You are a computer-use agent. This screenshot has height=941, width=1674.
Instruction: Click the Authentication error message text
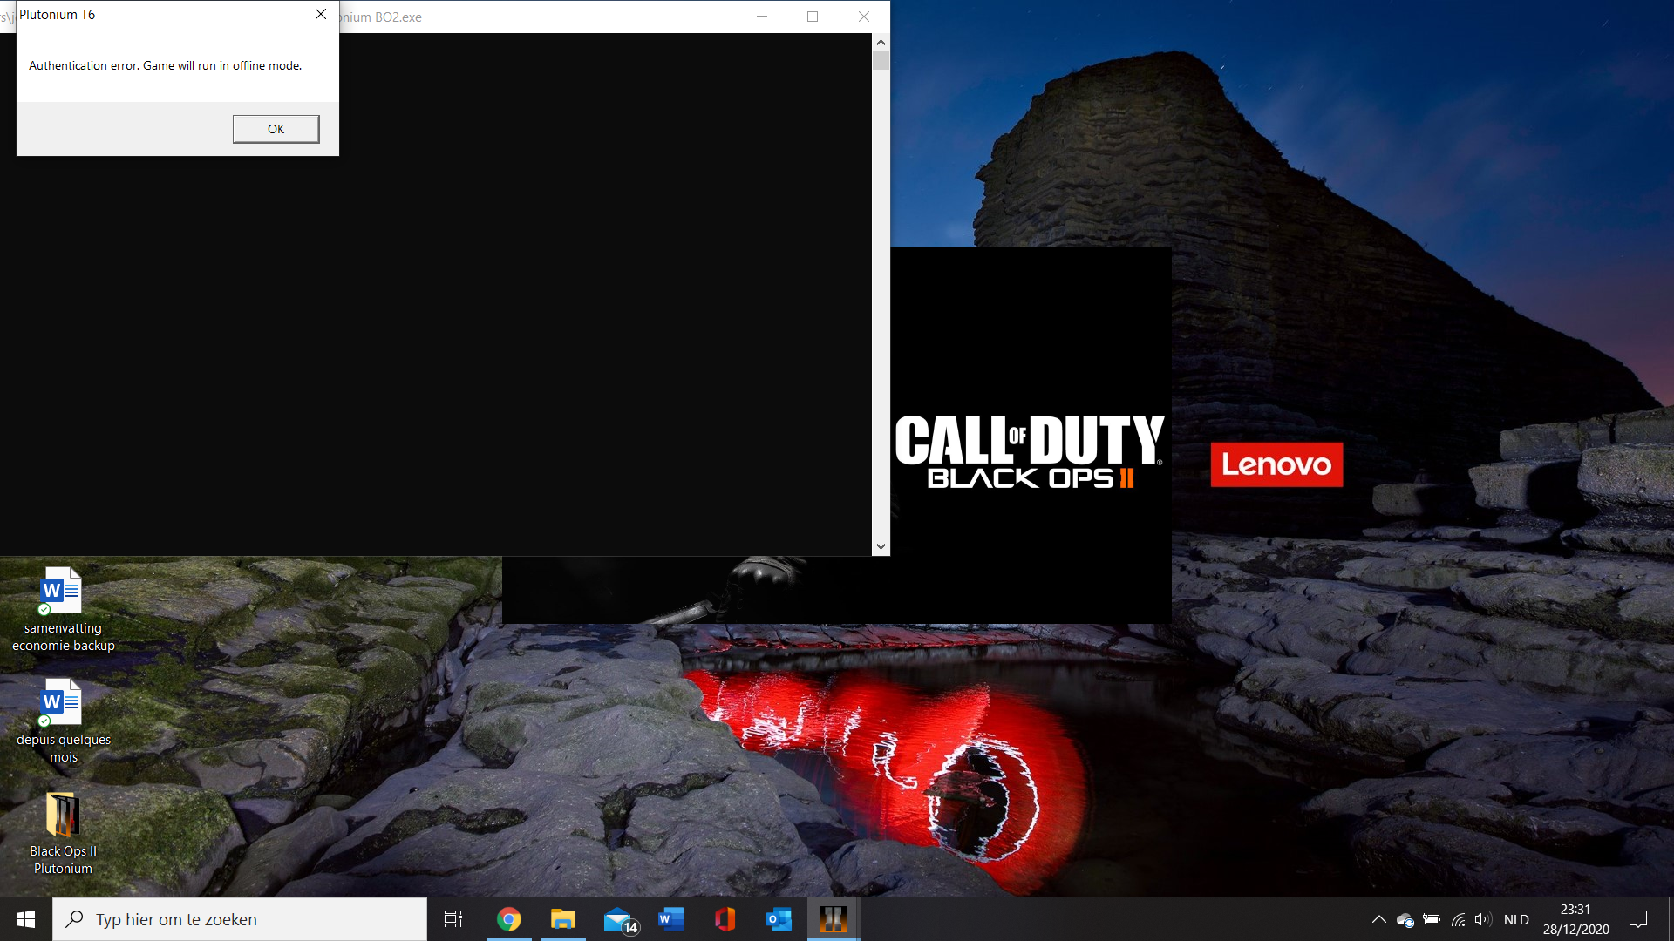[x=165, y=65]
